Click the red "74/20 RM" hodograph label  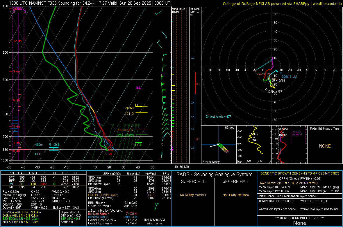[263, 74]
